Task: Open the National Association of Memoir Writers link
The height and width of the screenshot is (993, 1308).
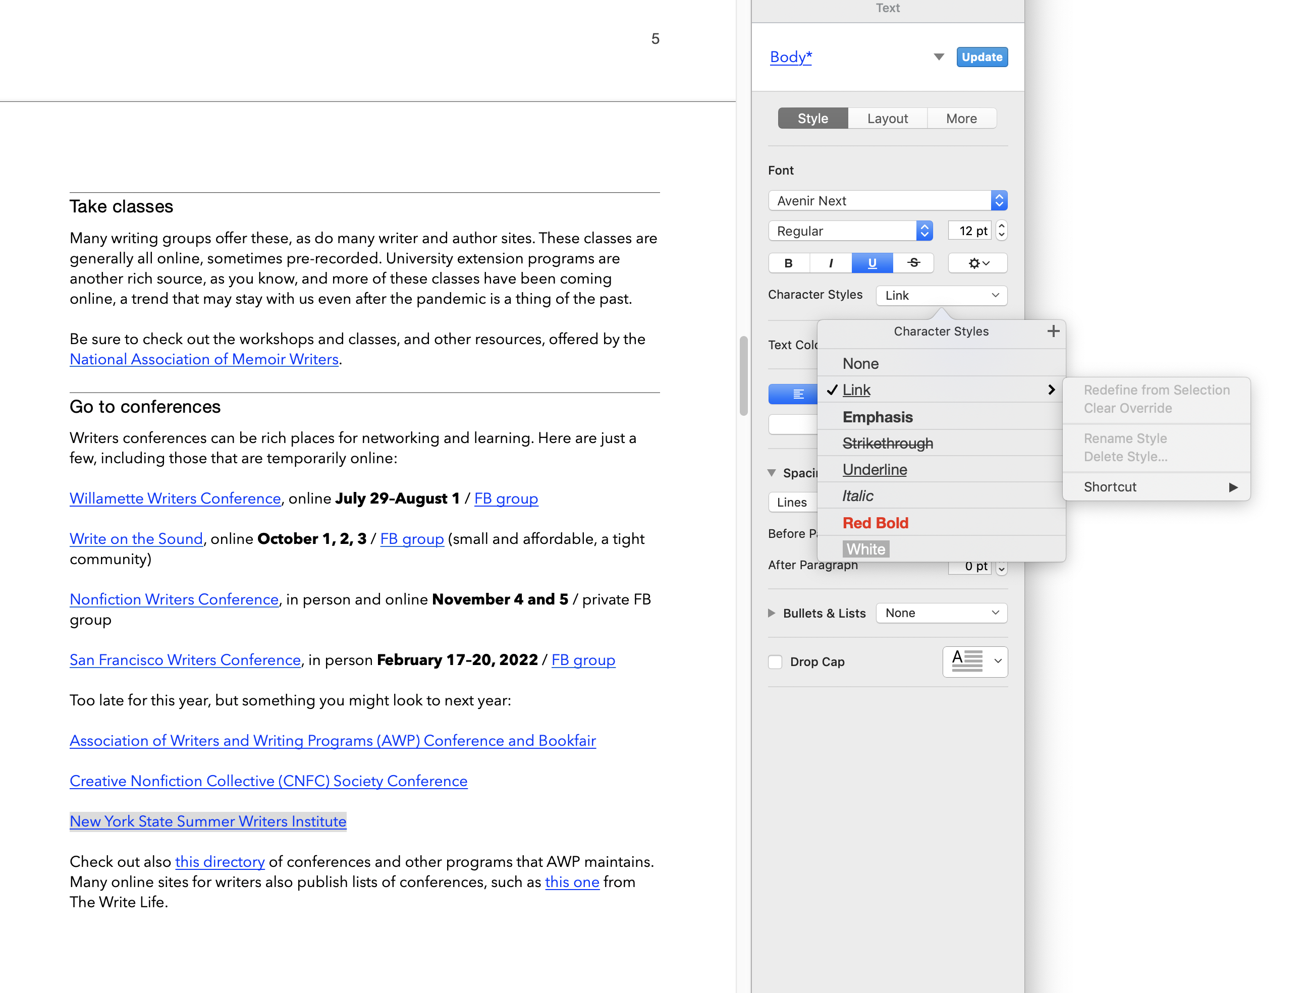Action: (204, 359)
